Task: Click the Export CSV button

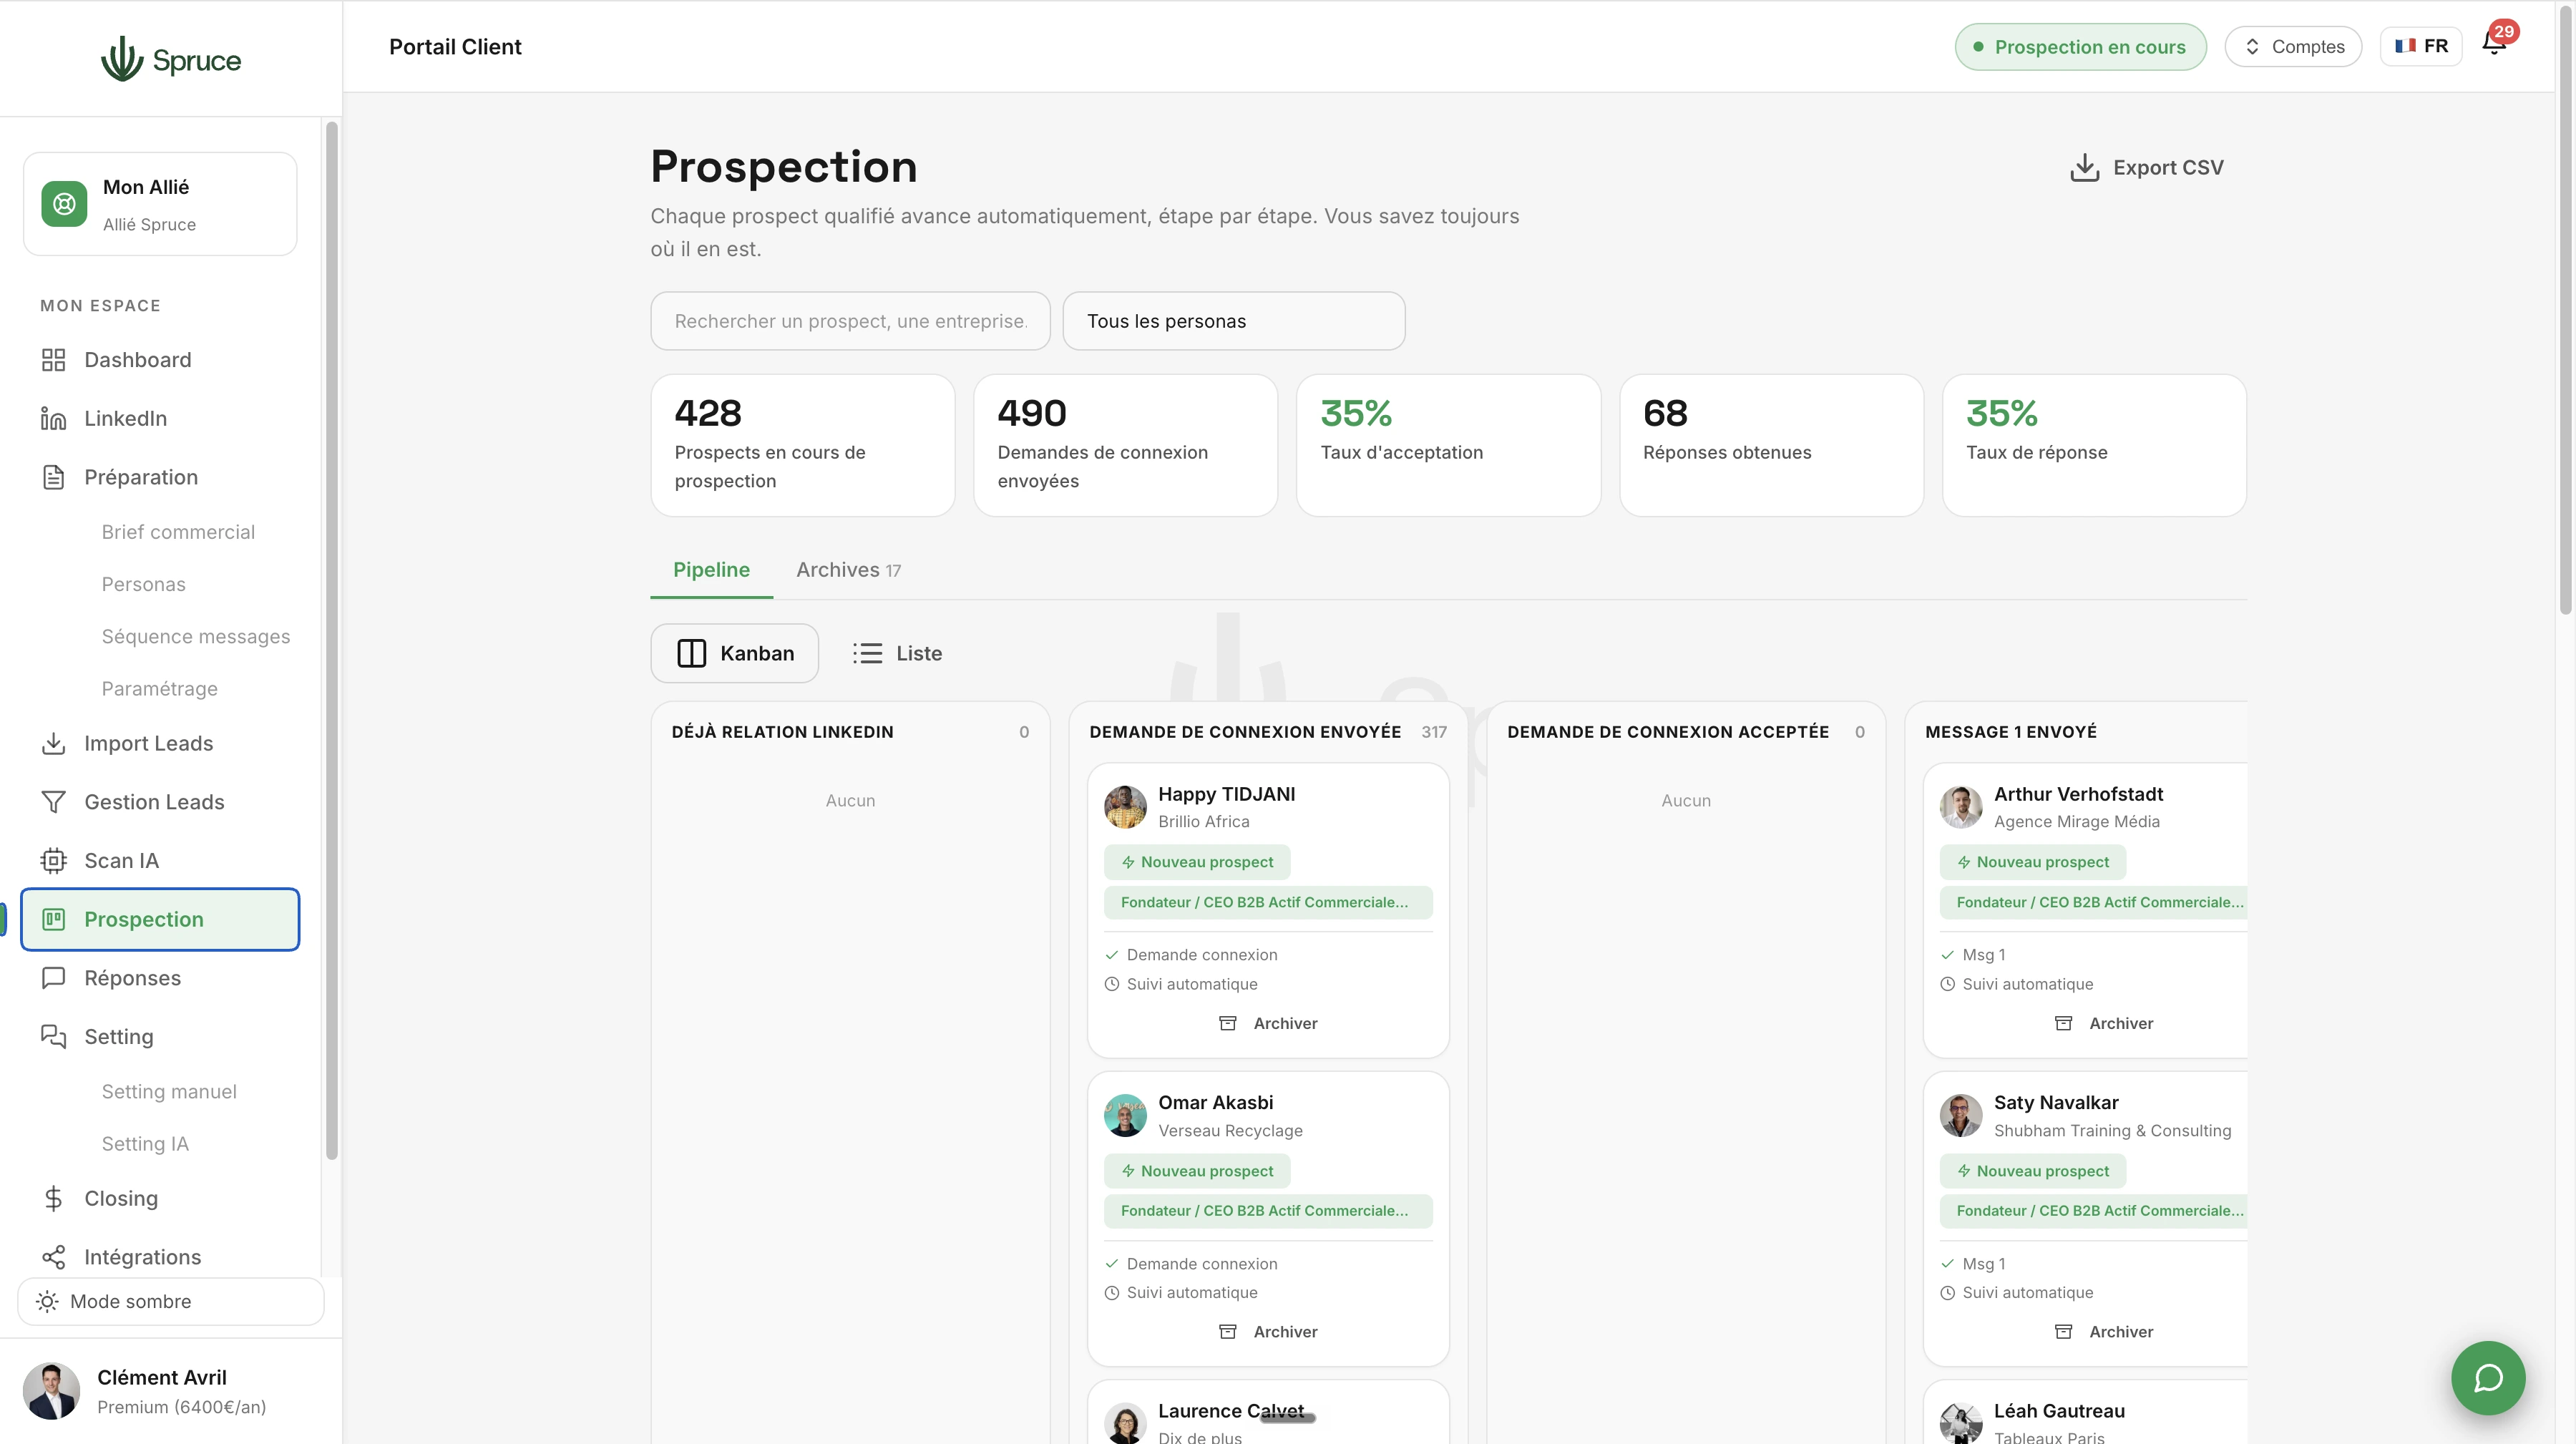Action: tap(2147, 167)
